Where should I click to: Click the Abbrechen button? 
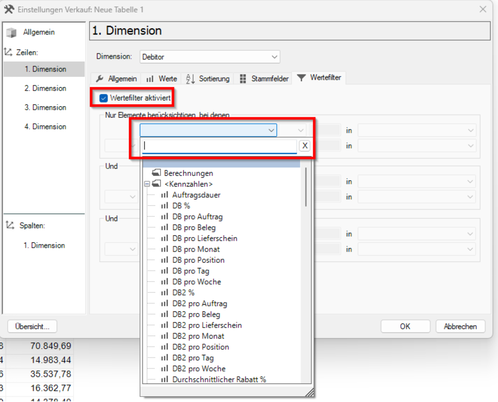tap(460, 326)
